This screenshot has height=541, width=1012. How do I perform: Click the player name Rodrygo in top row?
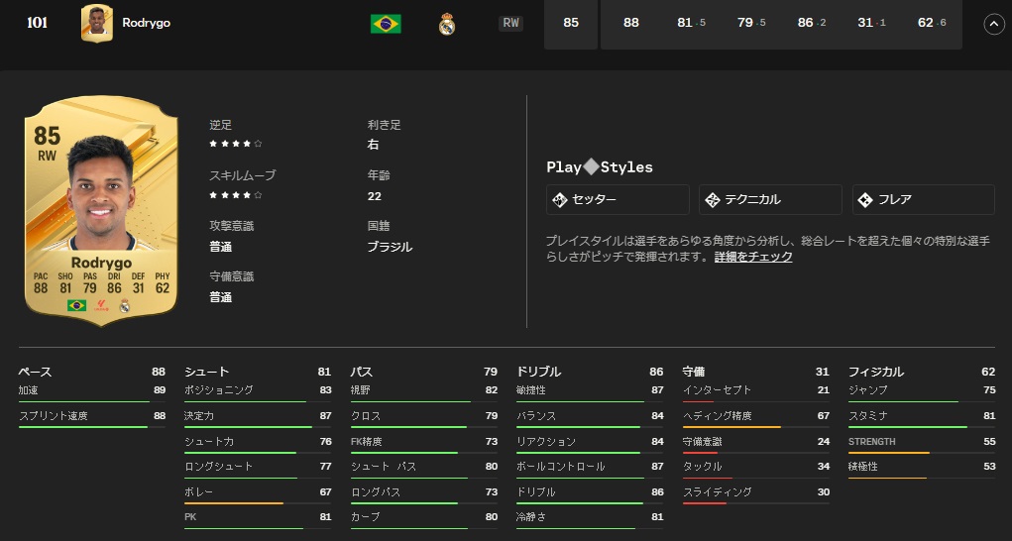point(146,24)
